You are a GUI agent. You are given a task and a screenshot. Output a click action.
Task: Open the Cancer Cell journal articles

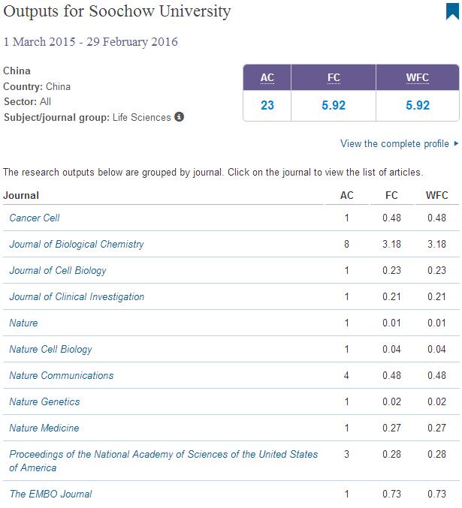click(35, 218)
